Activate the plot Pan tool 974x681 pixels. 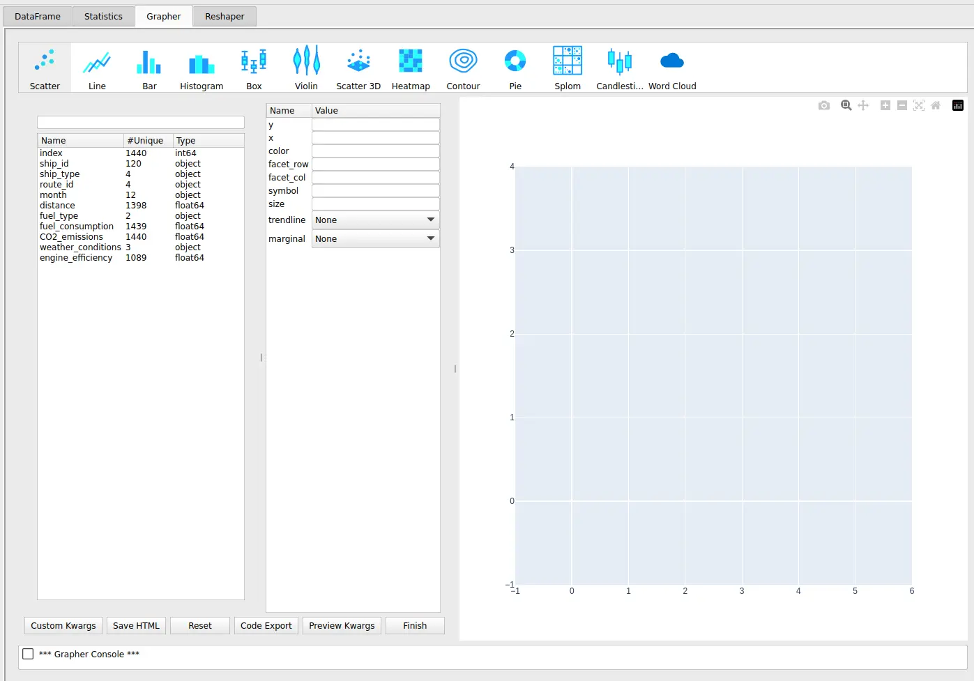[863, 105]
